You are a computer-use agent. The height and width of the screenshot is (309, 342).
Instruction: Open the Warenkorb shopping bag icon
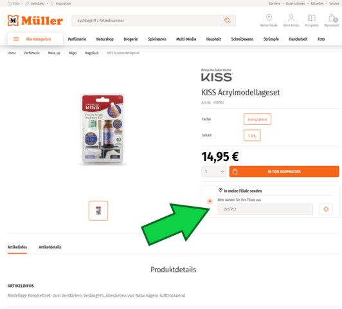pyautogui.click(x=332, y=18)
